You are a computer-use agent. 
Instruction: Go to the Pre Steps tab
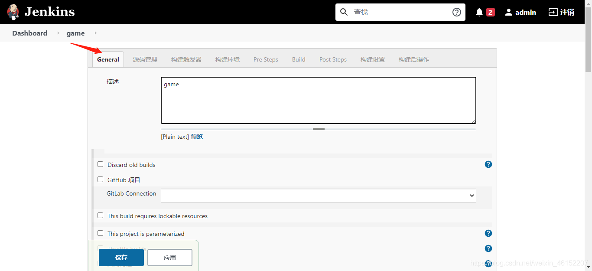266,59
